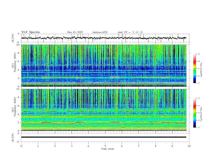Click the "Time (min)" axis title
Screen dimensions: 213x164
click(x=108, y=149)
